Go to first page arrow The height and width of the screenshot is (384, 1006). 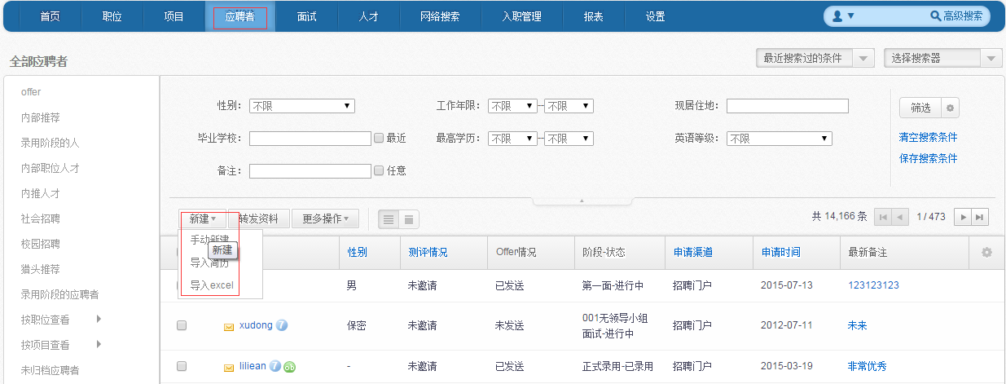pos(882,217)
